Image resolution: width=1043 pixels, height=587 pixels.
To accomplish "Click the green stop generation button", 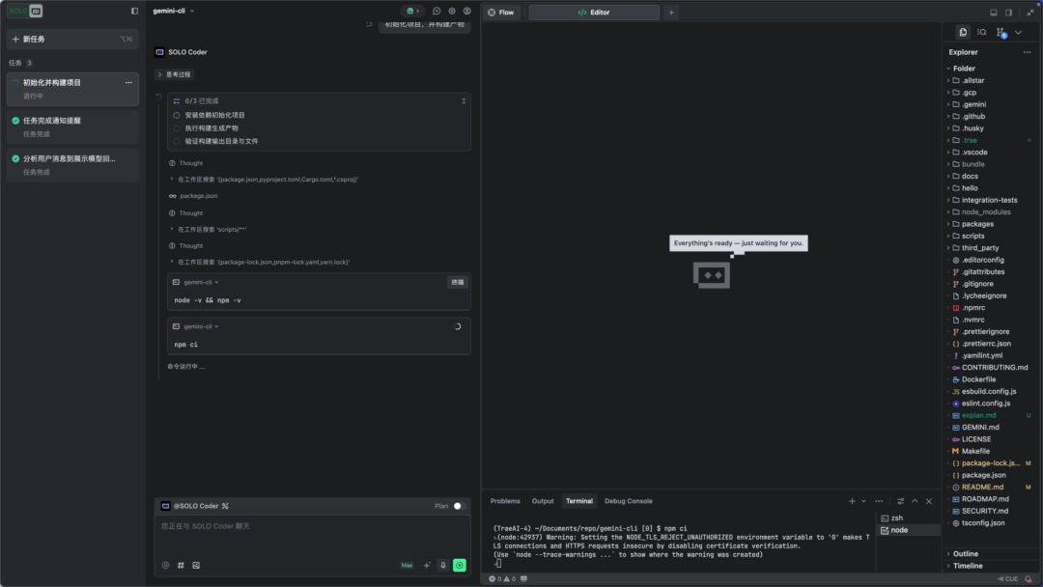I will click(x=460, y=565).
